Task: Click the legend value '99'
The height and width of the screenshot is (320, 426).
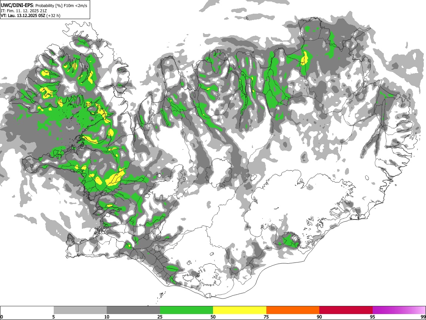Action: [x=423, y=317]
